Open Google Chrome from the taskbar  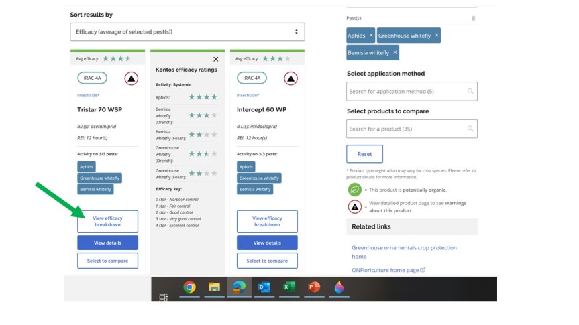pos(189,287)
